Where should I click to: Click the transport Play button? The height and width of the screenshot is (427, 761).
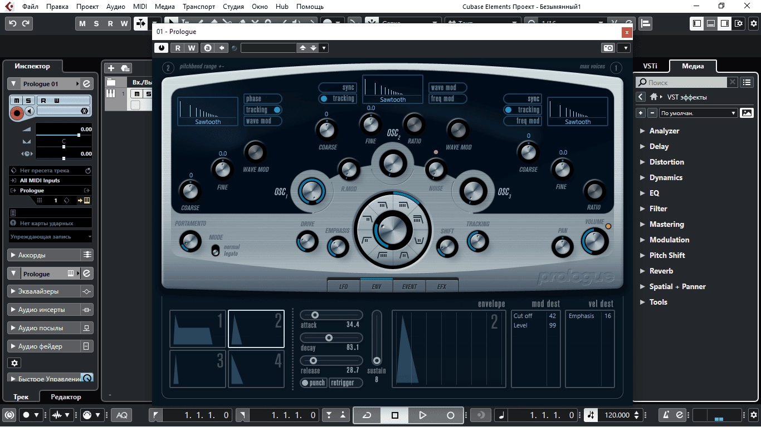tap(422, 415)
